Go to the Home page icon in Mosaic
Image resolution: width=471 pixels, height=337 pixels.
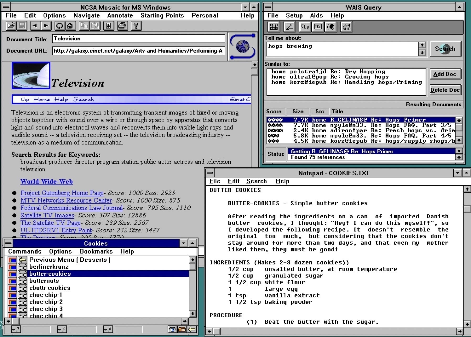(70, 26)
